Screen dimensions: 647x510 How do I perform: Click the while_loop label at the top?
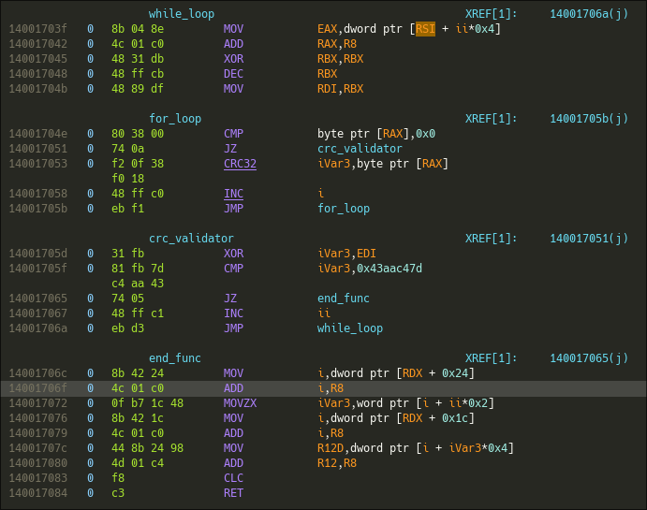pos(181,14)
